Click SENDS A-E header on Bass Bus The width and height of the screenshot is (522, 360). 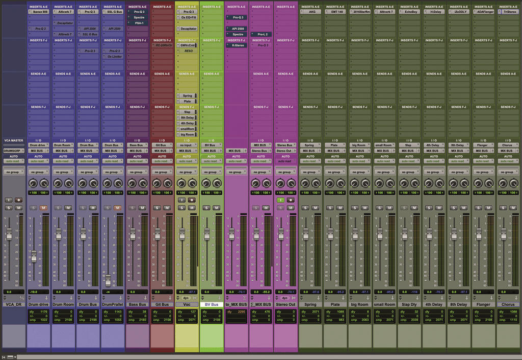(x=138, y=74)
